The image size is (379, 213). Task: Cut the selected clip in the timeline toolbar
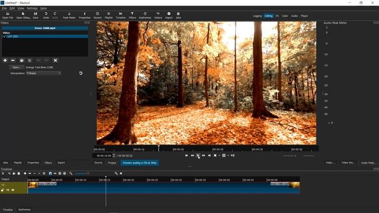pos(9,173)
